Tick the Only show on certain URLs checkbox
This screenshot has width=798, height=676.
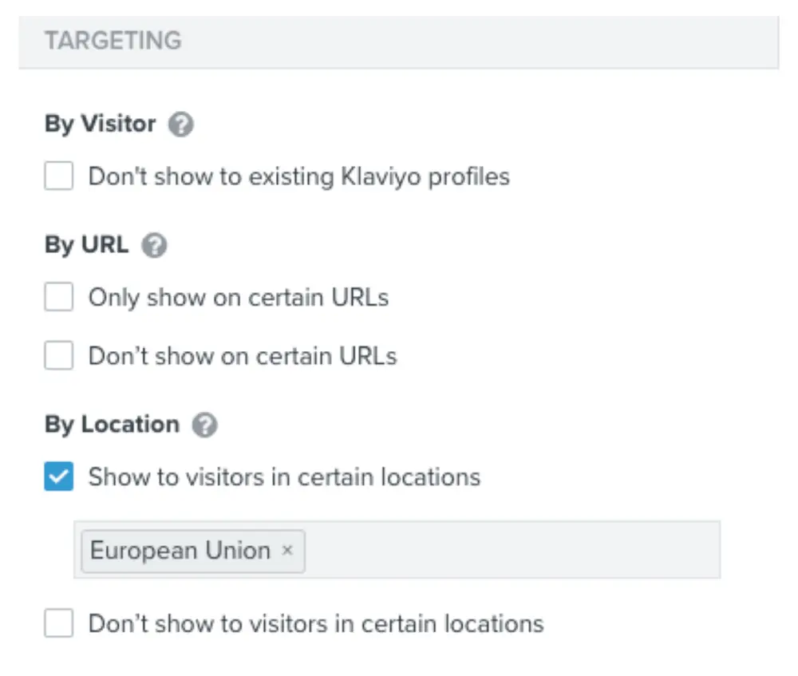[59, 298]
